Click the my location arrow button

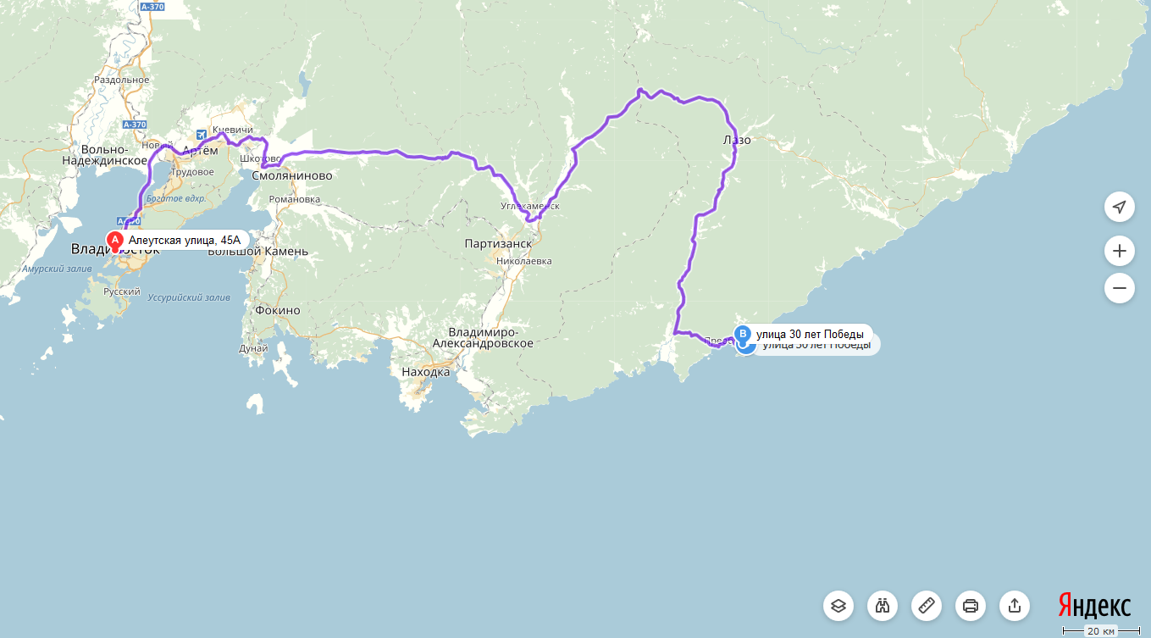pos(1119,207)
